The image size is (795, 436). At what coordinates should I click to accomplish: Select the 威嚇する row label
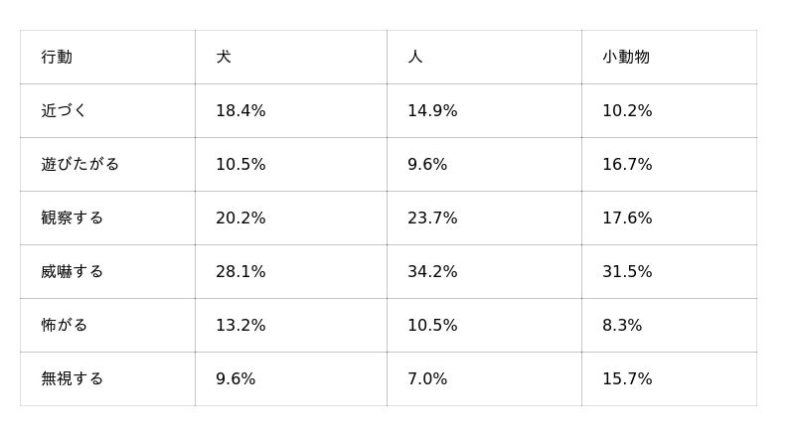(x=73, y=272)
